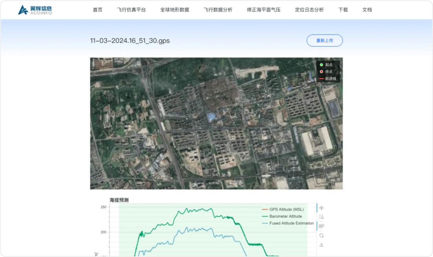Image resolution: width=433 pixels, height=257 pixels.
Task: Switch to 飞行数据分析 page
Action: tap(218, 10)
